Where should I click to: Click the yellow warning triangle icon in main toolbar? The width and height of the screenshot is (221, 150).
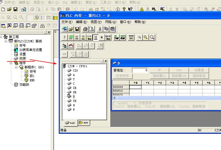tap(142, 9)
